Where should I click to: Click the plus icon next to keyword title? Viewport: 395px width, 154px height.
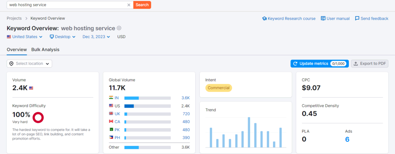point(119,28)
